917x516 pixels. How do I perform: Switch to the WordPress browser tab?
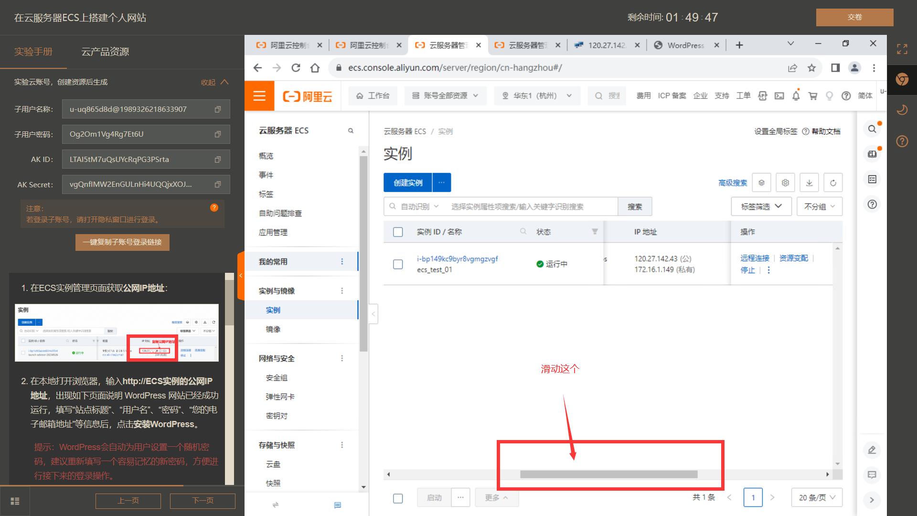click(x=685, y=45)
